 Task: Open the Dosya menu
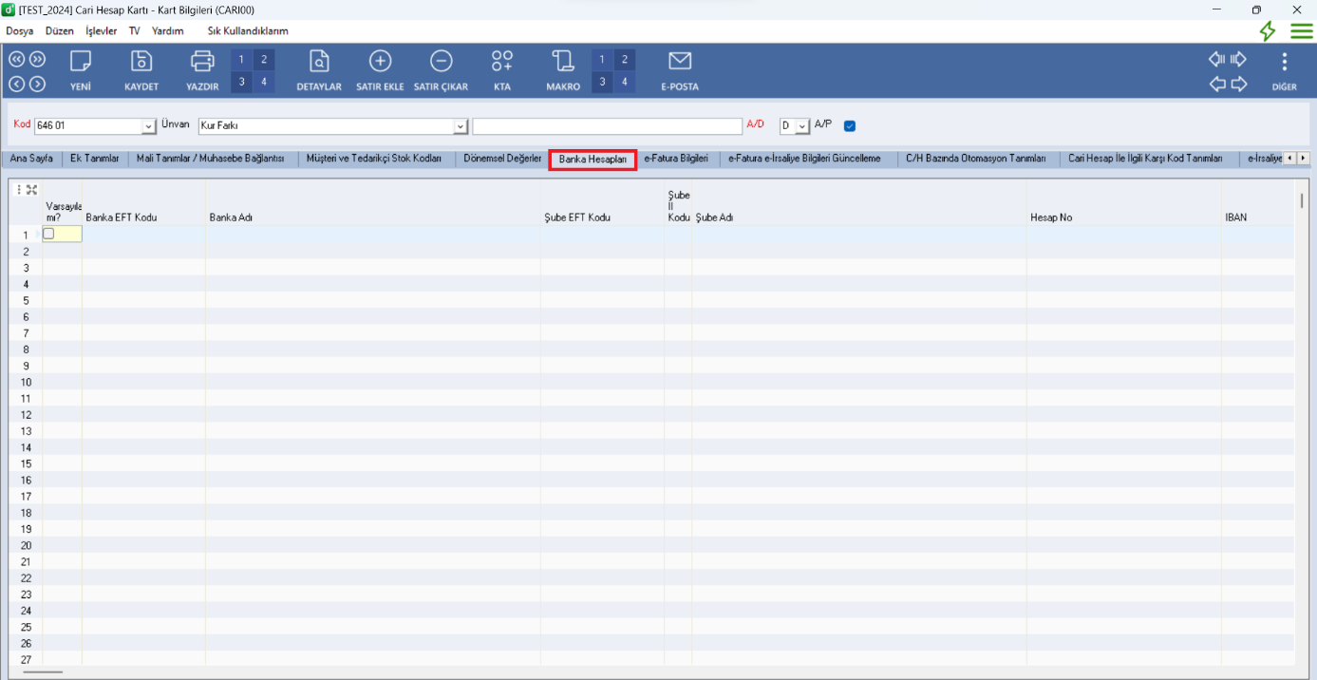coord(20,30)
